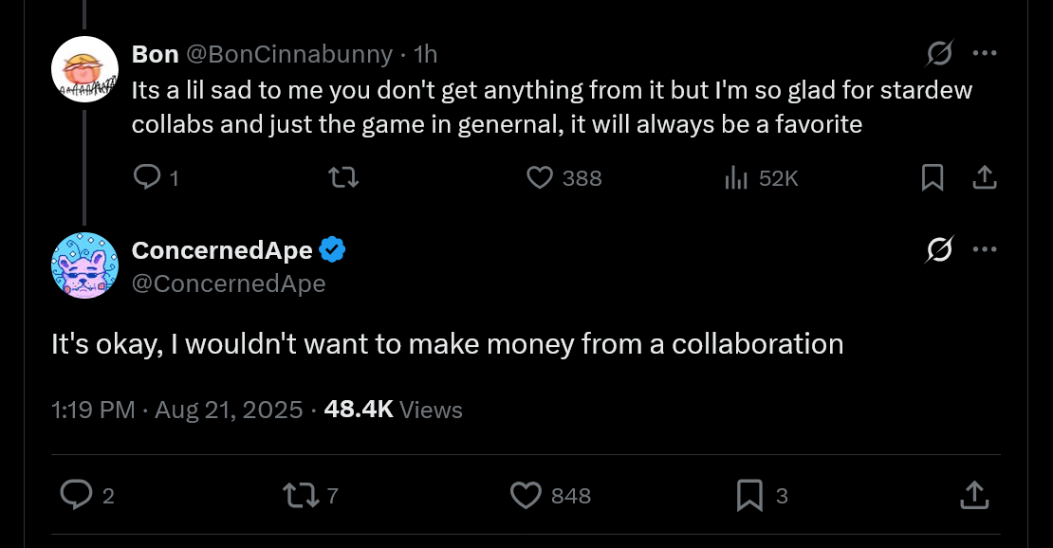
Task: Click ConcernedApe's profile picture
Action: 84,265
